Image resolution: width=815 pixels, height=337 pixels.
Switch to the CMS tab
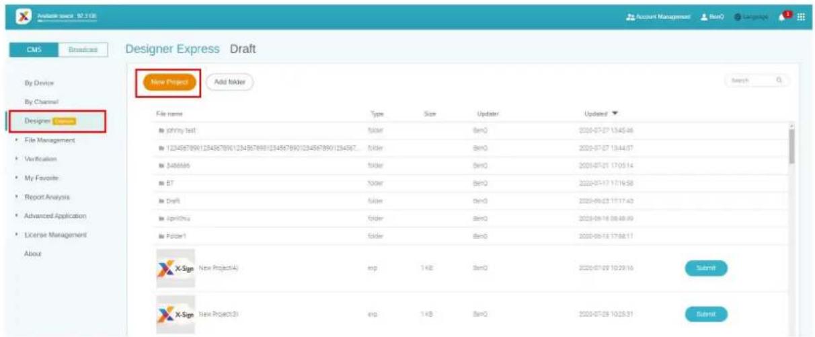(34, 50)
